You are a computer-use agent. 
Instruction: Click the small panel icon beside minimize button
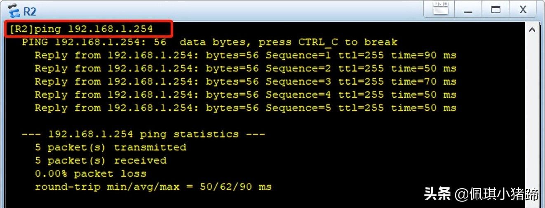tap(440, 8)
